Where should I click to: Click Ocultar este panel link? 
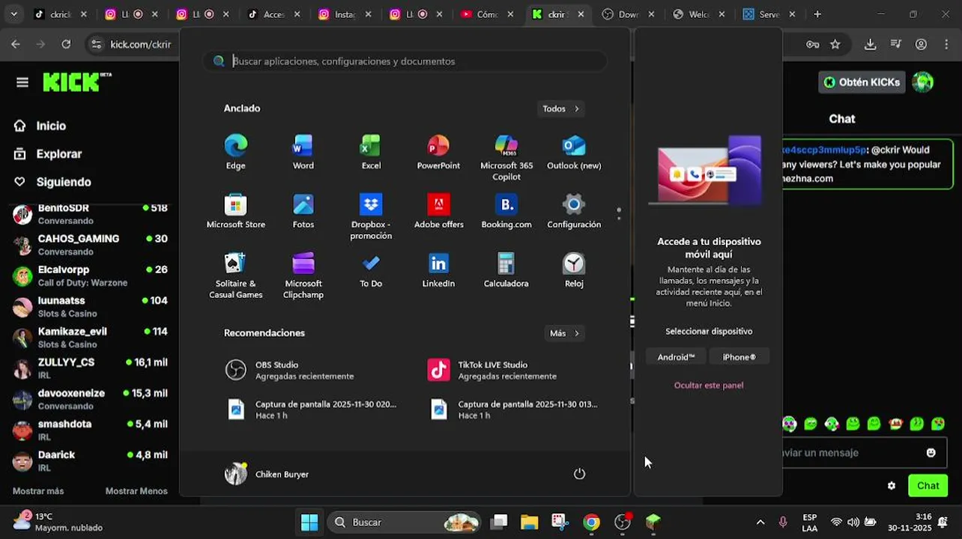tap(709, 386)
